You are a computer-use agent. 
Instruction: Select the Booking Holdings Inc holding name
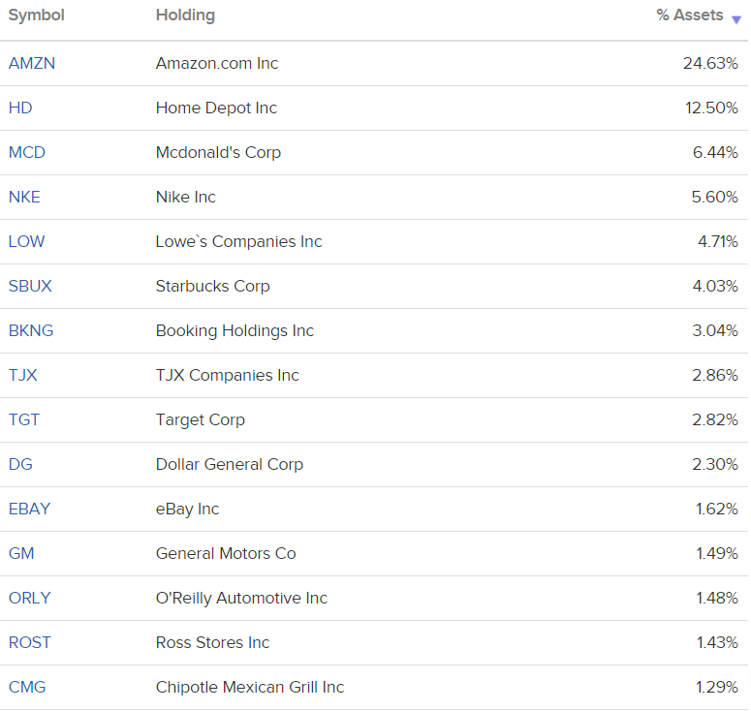[x=235, y=331]
